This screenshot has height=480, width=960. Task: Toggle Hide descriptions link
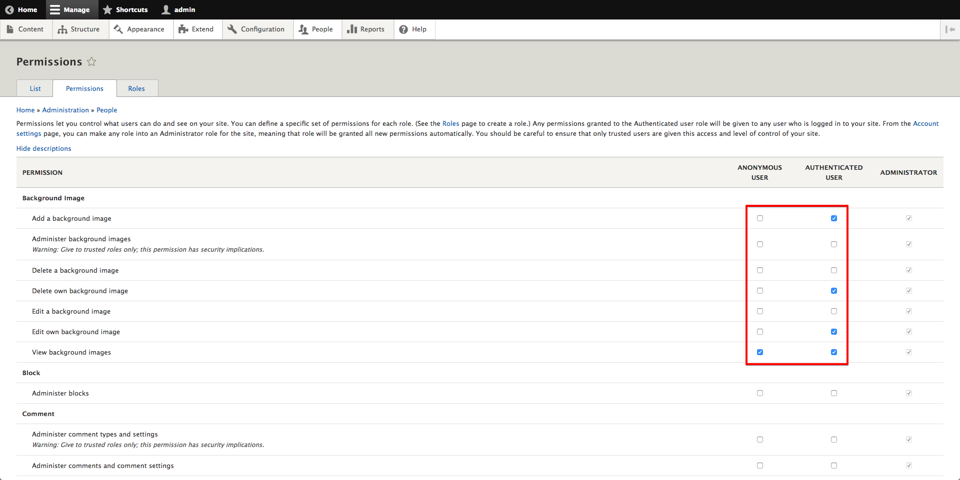(43, 148)
